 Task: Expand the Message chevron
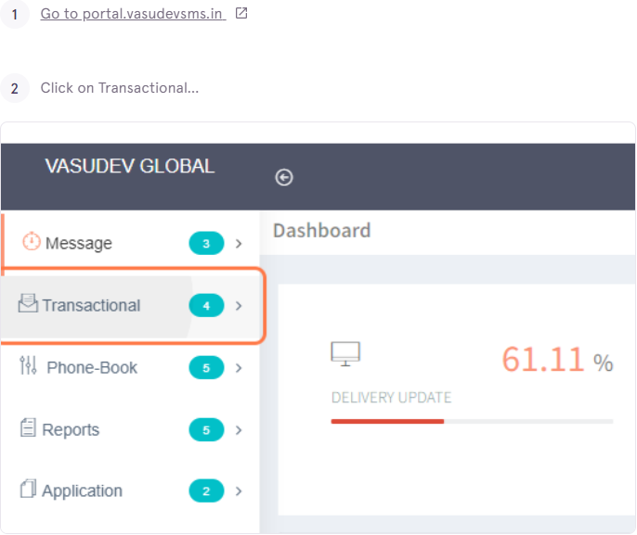click(239, 243)
